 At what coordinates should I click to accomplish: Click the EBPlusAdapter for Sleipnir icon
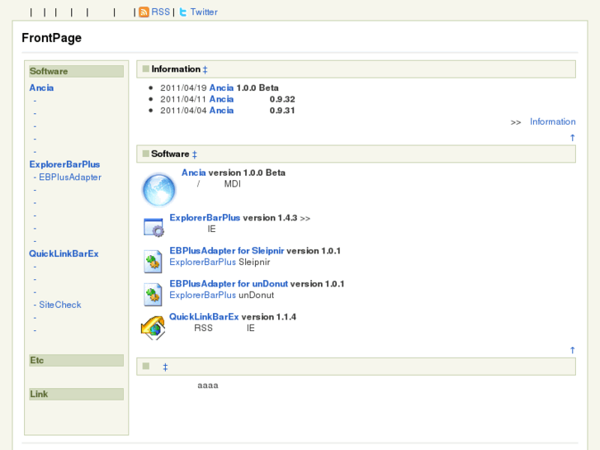154,261
